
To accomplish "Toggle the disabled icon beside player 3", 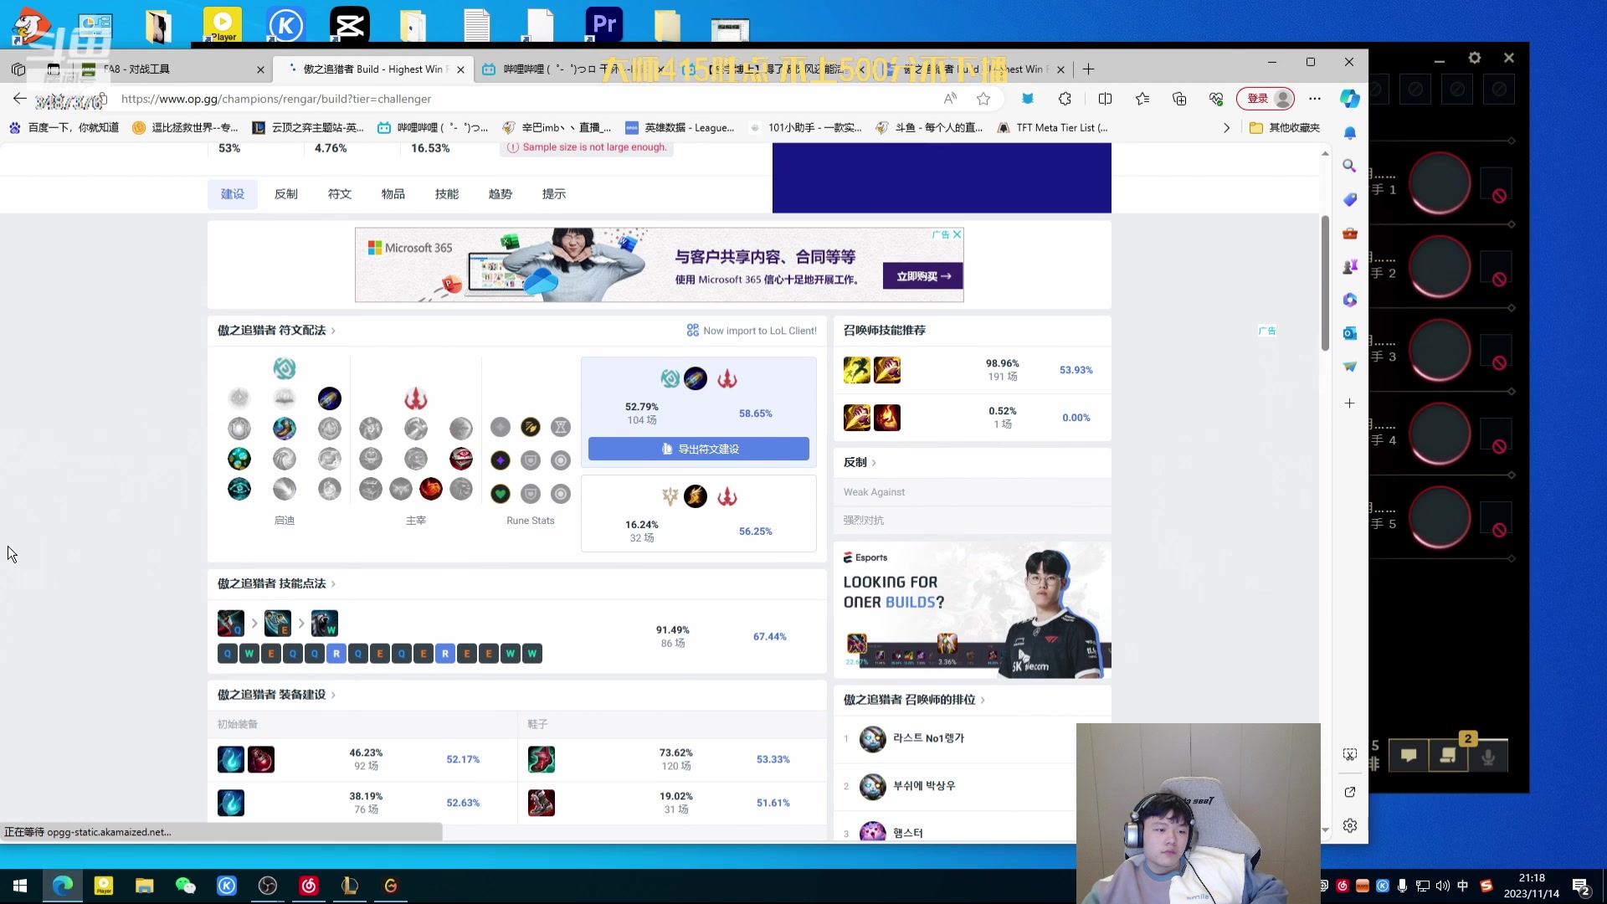I will click(1499, 363).
